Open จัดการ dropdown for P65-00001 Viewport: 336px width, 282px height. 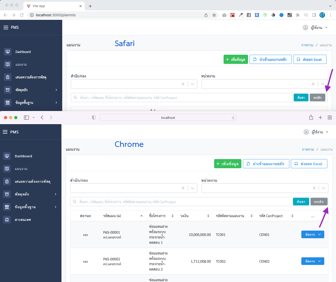click(313, 234)
